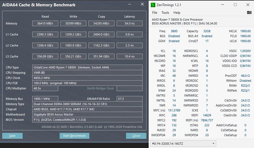This screenshot has height=148, width=254.
Task: Click the VSOC value 1,0500V
Action: (x=245, y=51)
